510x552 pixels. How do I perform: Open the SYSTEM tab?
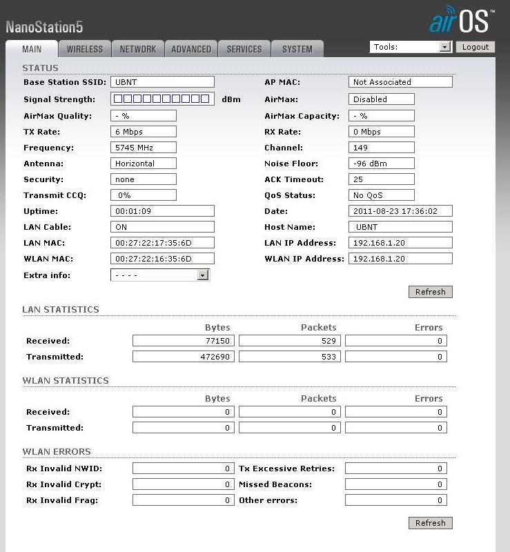pos(297,49)
